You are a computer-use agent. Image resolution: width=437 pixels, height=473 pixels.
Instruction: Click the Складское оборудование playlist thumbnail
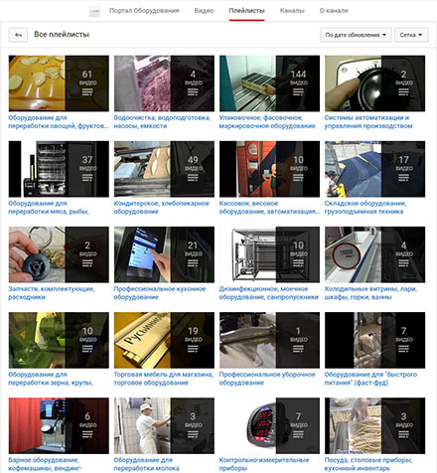(x=374, y=169)
